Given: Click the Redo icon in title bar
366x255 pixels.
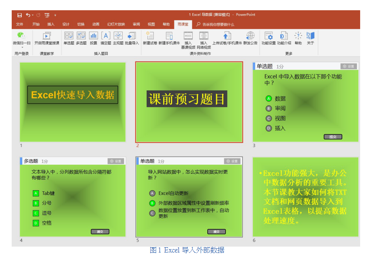Looking at the screenshot, I should point(38,15).
